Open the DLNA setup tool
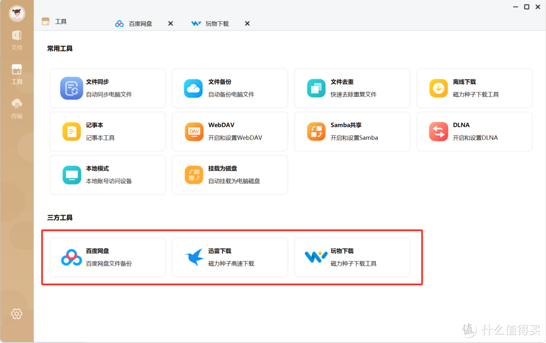Image resolution: width=546 pixels, height=343 pixels. [x=474, y=131]
